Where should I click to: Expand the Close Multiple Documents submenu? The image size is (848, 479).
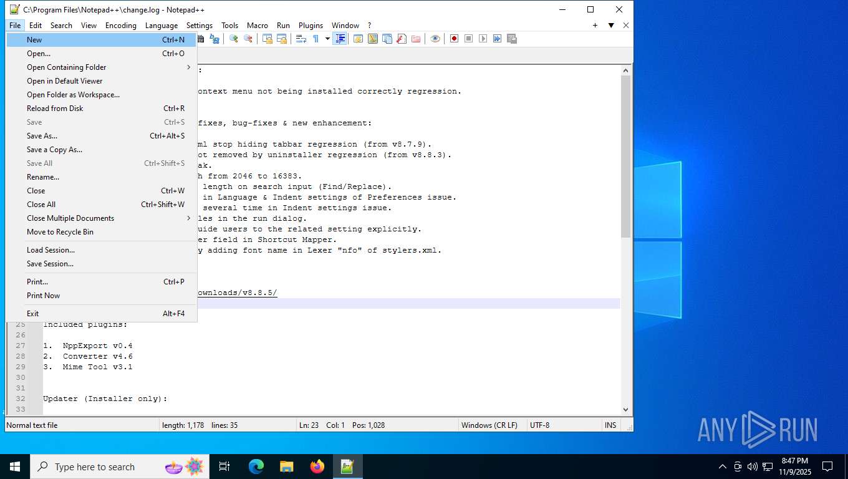[101, 218]
